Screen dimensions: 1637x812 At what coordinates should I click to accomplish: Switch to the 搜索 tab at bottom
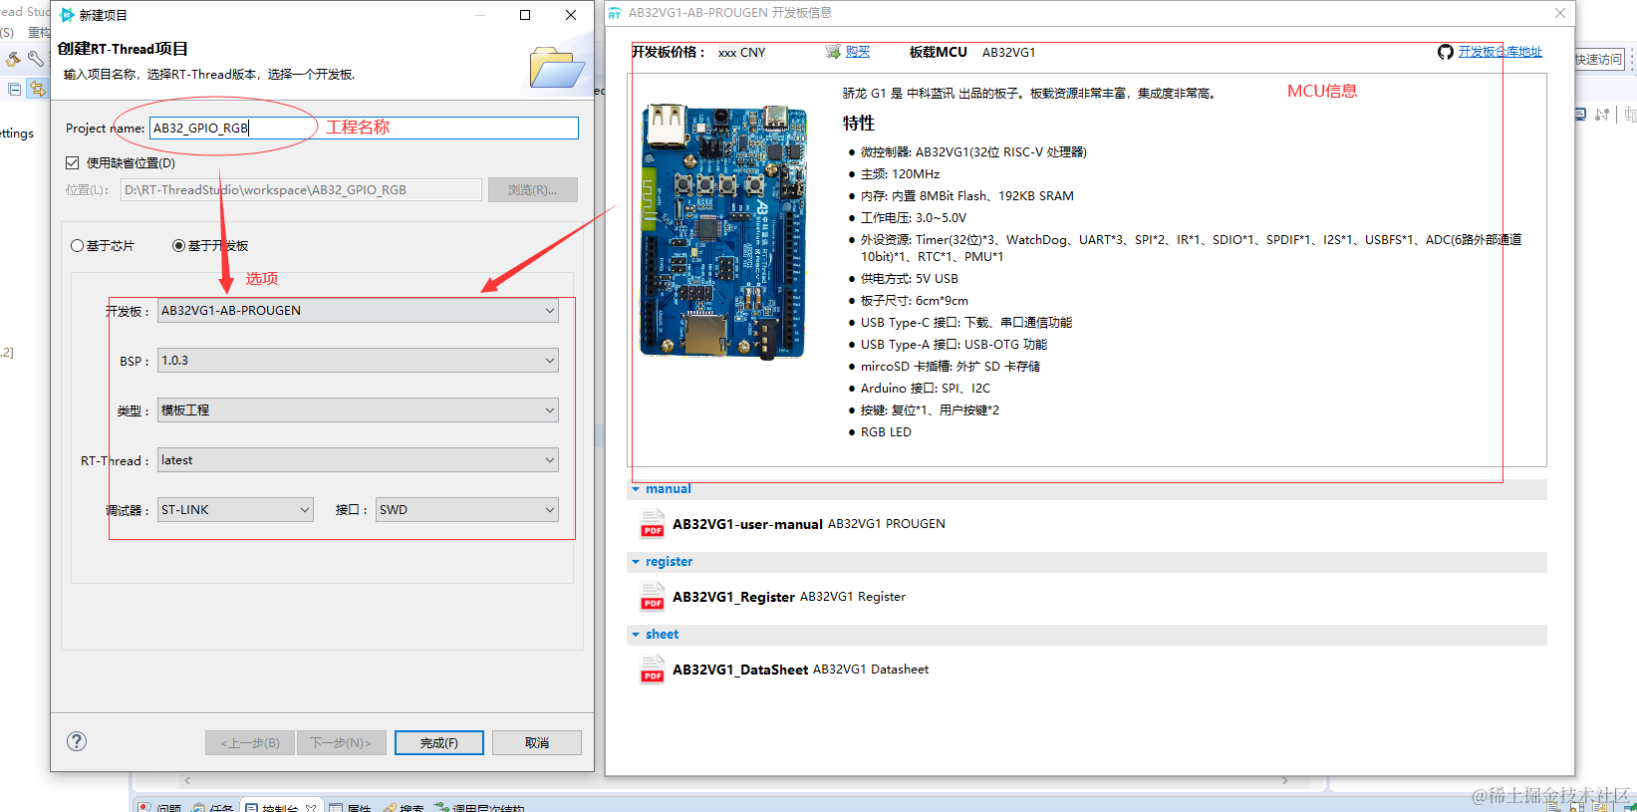pyautogui.click(x=403, y=806)
